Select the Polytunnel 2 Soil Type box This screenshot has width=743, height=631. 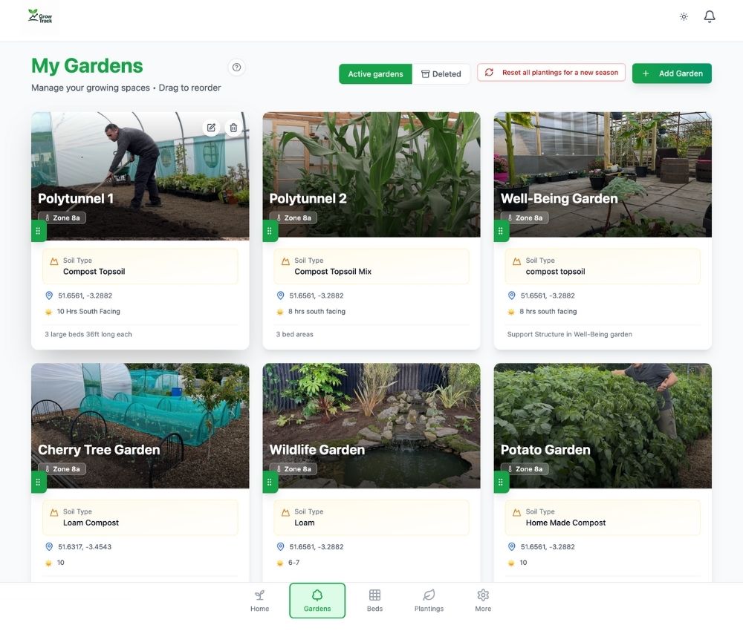371,267
